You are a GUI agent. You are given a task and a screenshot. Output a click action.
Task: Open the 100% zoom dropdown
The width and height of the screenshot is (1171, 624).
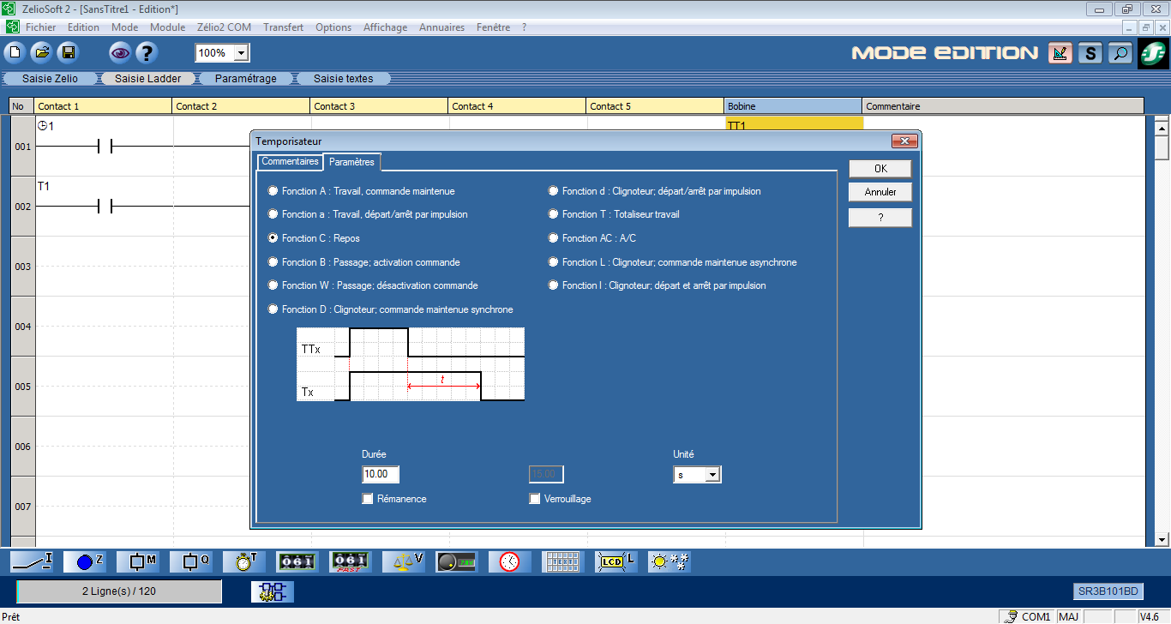241,53
